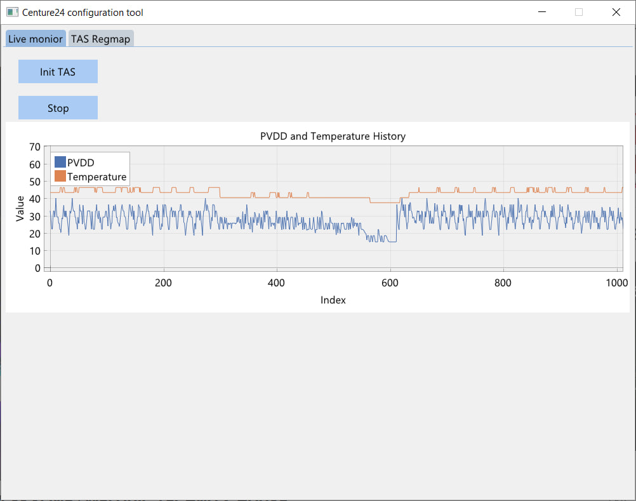
Task: Click the 10 tick label on the y-axis
Action: (35, 251)
